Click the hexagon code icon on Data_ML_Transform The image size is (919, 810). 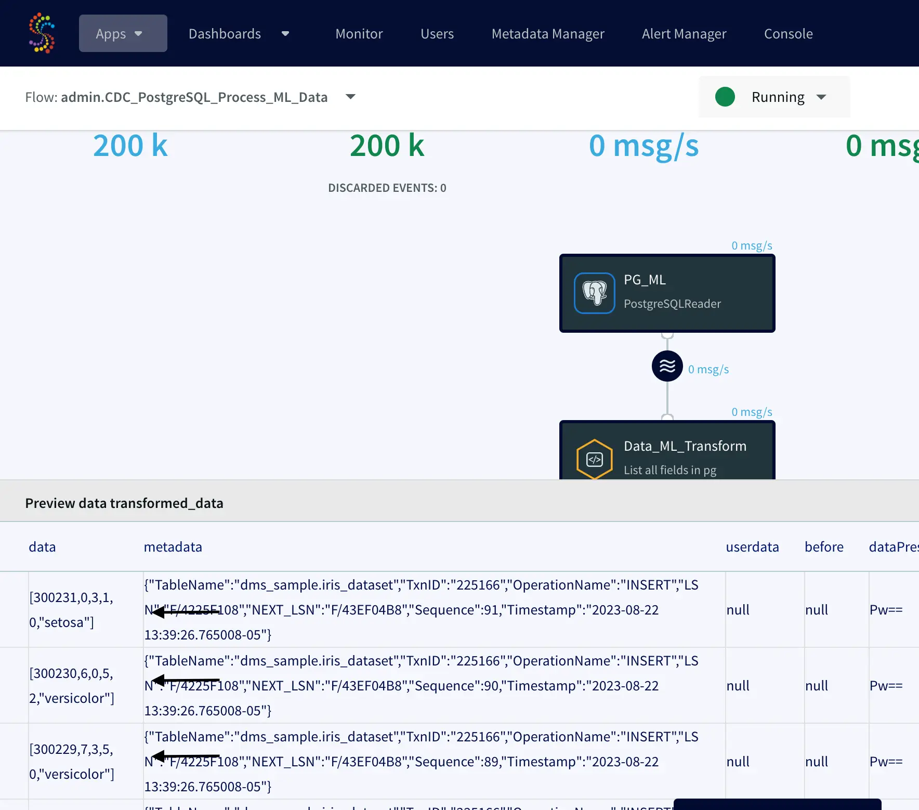594,459
